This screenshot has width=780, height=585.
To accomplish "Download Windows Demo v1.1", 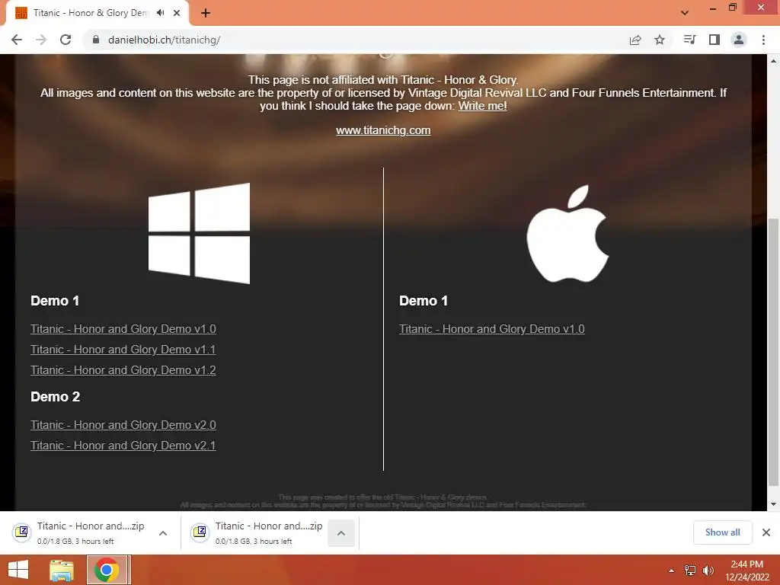I will pyautogui.click(x=123, y=350).
